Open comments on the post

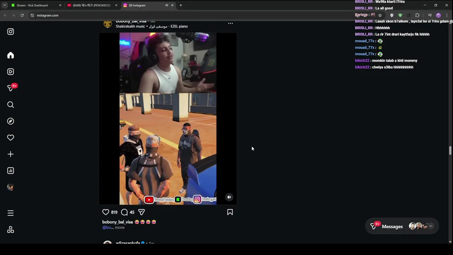click(124, 212)
